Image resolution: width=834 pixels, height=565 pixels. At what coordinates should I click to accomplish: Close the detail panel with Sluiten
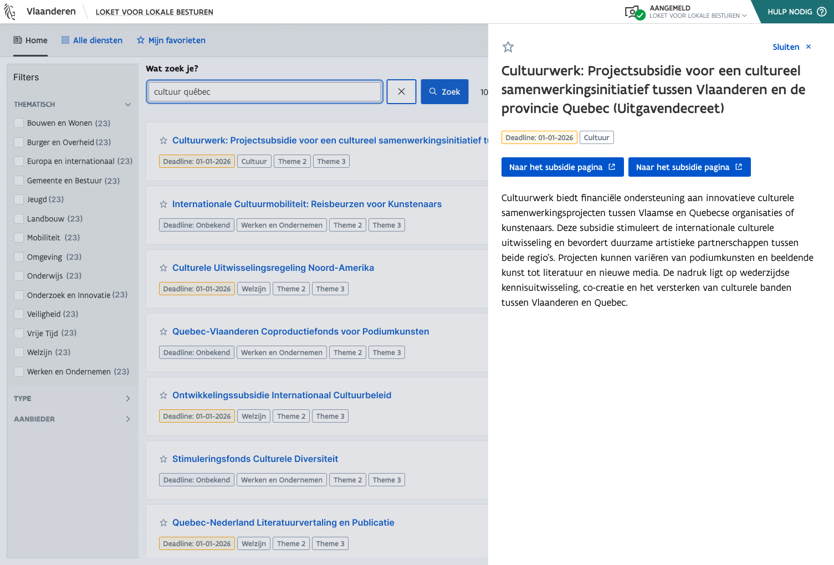click(791, 47)
